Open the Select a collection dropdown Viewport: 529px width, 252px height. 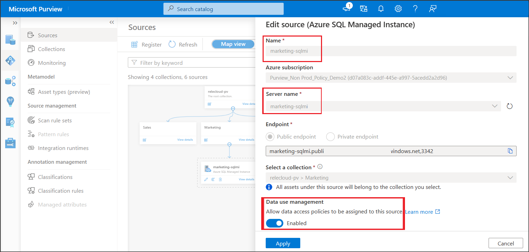pos(510,178)
